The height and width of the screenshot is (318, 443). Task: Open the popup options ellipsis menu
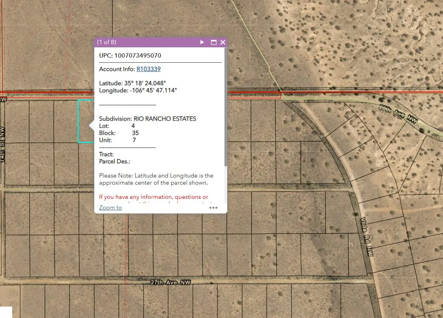(213, 208)
